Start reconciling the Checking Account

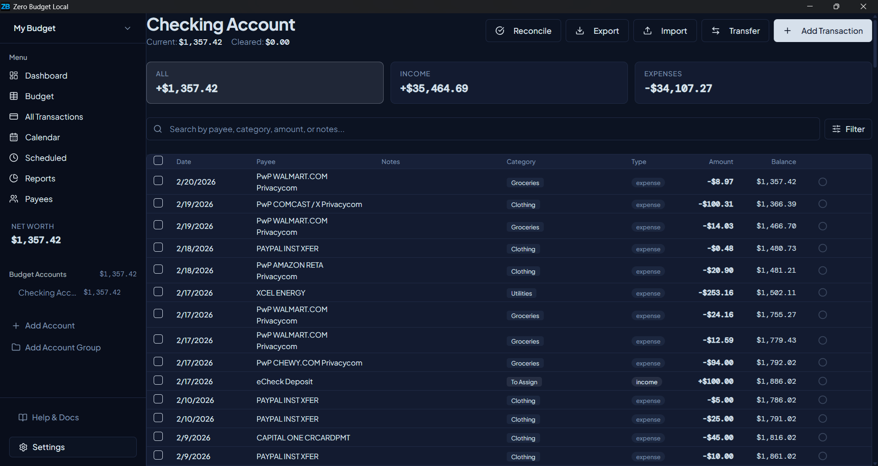tap(523, 31)
